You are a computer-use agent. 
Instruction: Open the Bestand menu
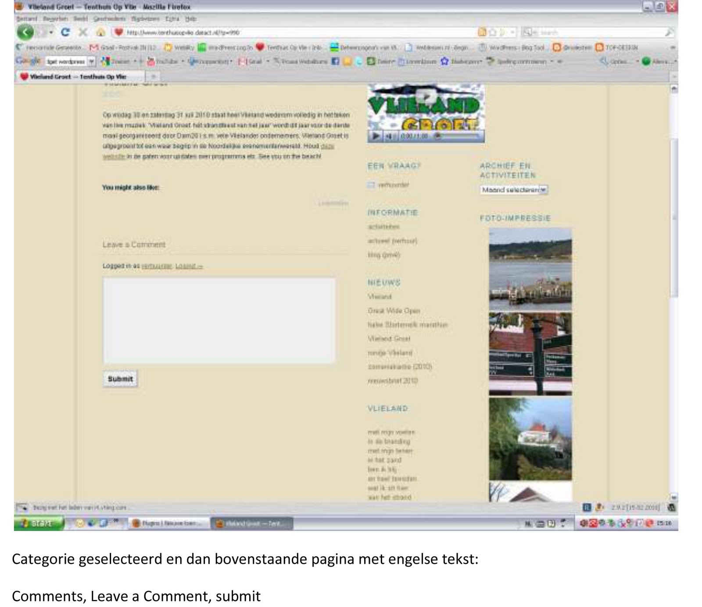(27, 19)
